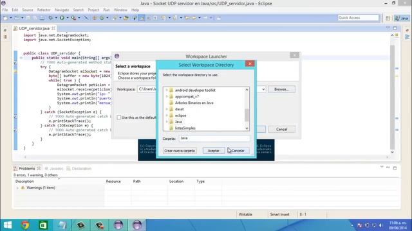
Task: Maximize the Problems view panel
Action: click(395, 168)
